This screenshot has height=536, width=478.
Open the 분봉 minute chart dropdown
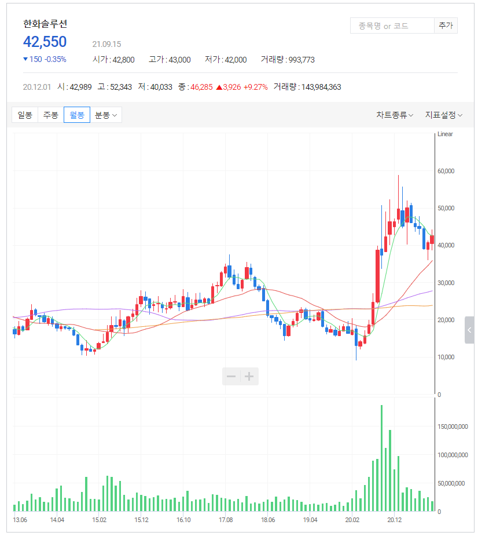click(106, 115)
